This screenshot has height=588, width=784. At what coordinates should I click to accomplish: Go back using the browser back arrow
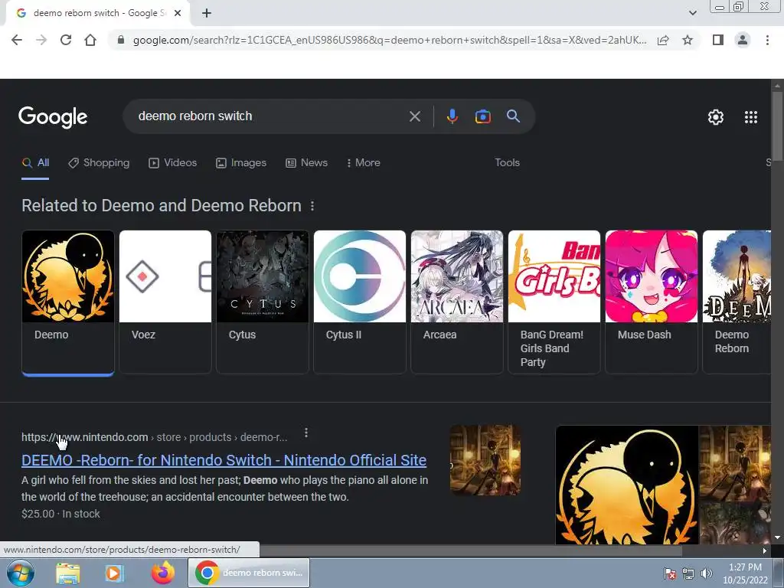click(17, 40)
